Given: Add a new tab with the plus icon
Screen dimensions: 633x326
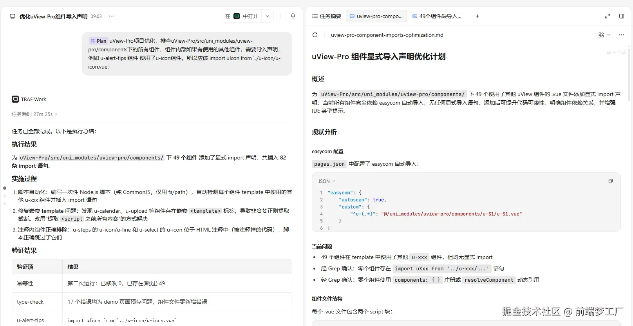Looking at the screenshot, I should coord(477,16).
